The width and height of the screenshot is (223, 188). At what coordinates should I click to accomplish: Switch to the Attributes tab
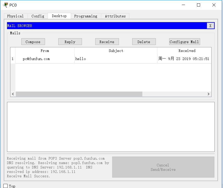[115, 16]
